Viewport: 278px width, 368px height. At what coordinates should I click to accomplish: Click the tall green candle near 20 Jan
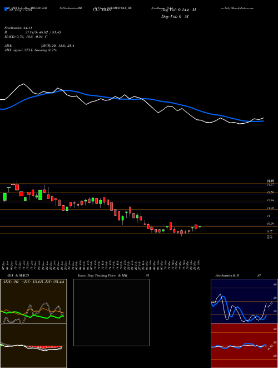40,195
